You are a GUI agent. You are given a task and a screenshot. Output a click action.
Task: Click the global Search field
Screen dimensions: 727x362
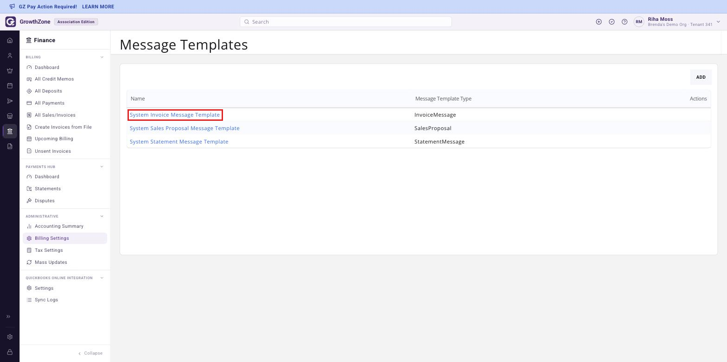pos(346,22)
